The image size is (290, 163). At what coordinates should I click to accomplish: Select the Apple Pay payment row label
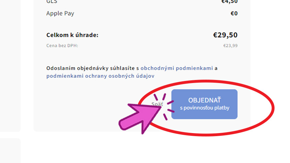click(60, 13)
